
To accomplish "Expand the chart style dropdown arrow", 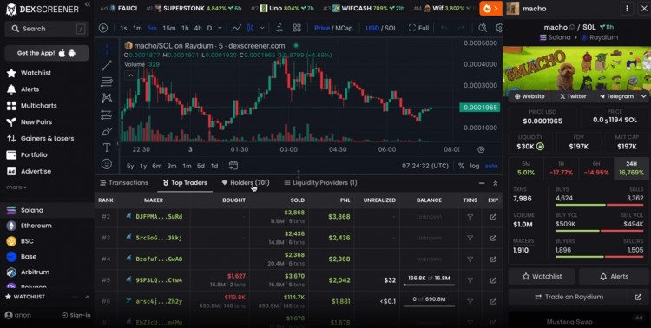I will pos(262,28).
